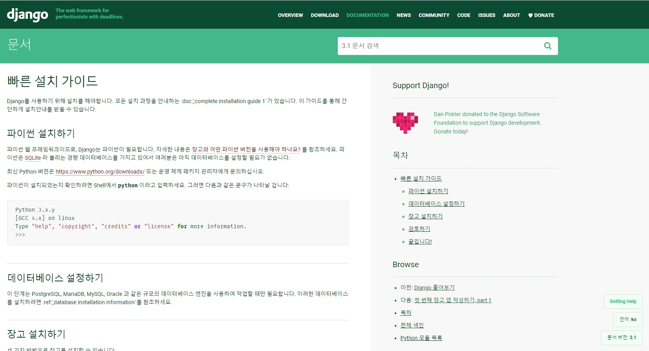
Task: Open the https://www.python.org/downloads/ link
Action: pyautogui.click(x=100, y=172)
